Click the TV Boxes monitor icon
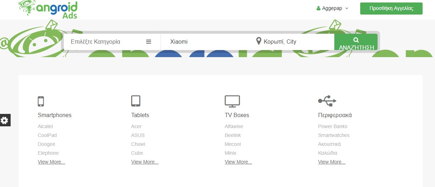This screenshot has height=187, width=435. click(x=233, y=101)
